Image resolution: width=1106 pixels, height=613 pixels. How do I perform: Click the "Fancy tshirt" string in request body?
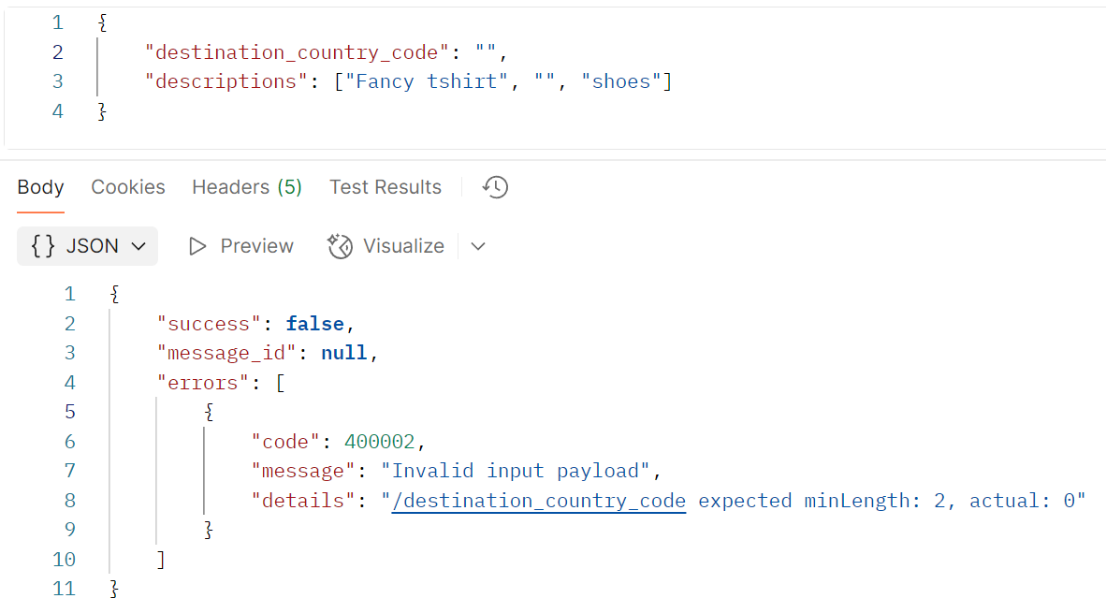click(x=427, y=81)
